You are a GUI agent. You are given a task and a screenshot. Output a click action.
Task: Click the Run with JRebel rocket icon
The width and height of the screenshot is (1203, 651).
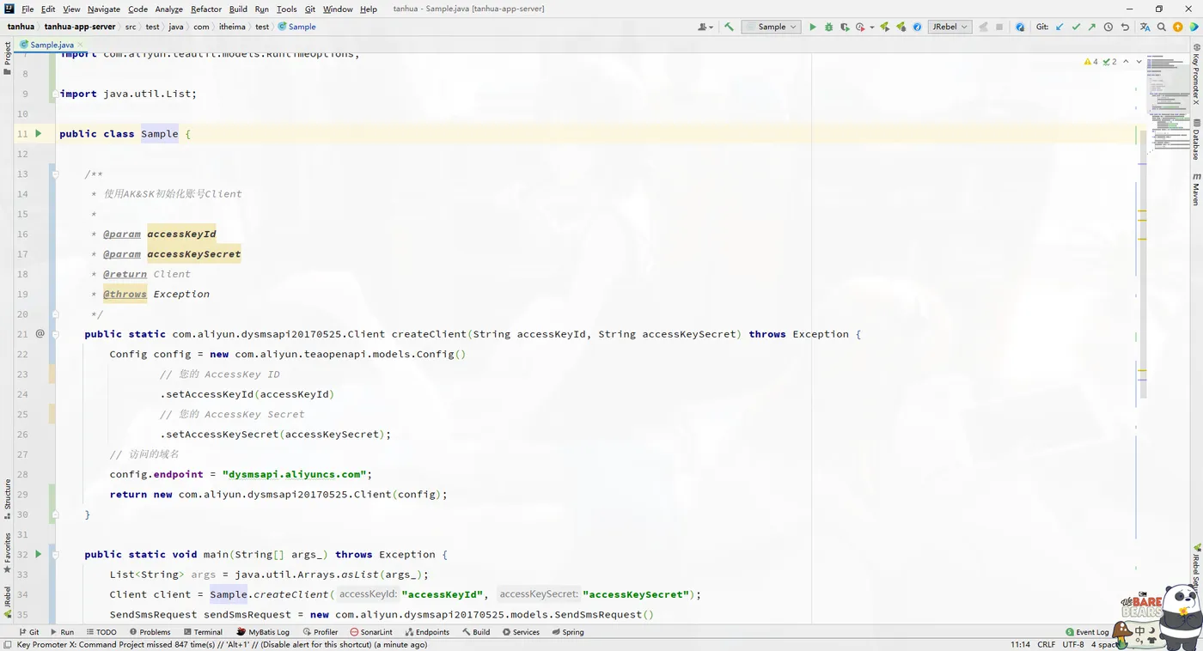884,27
